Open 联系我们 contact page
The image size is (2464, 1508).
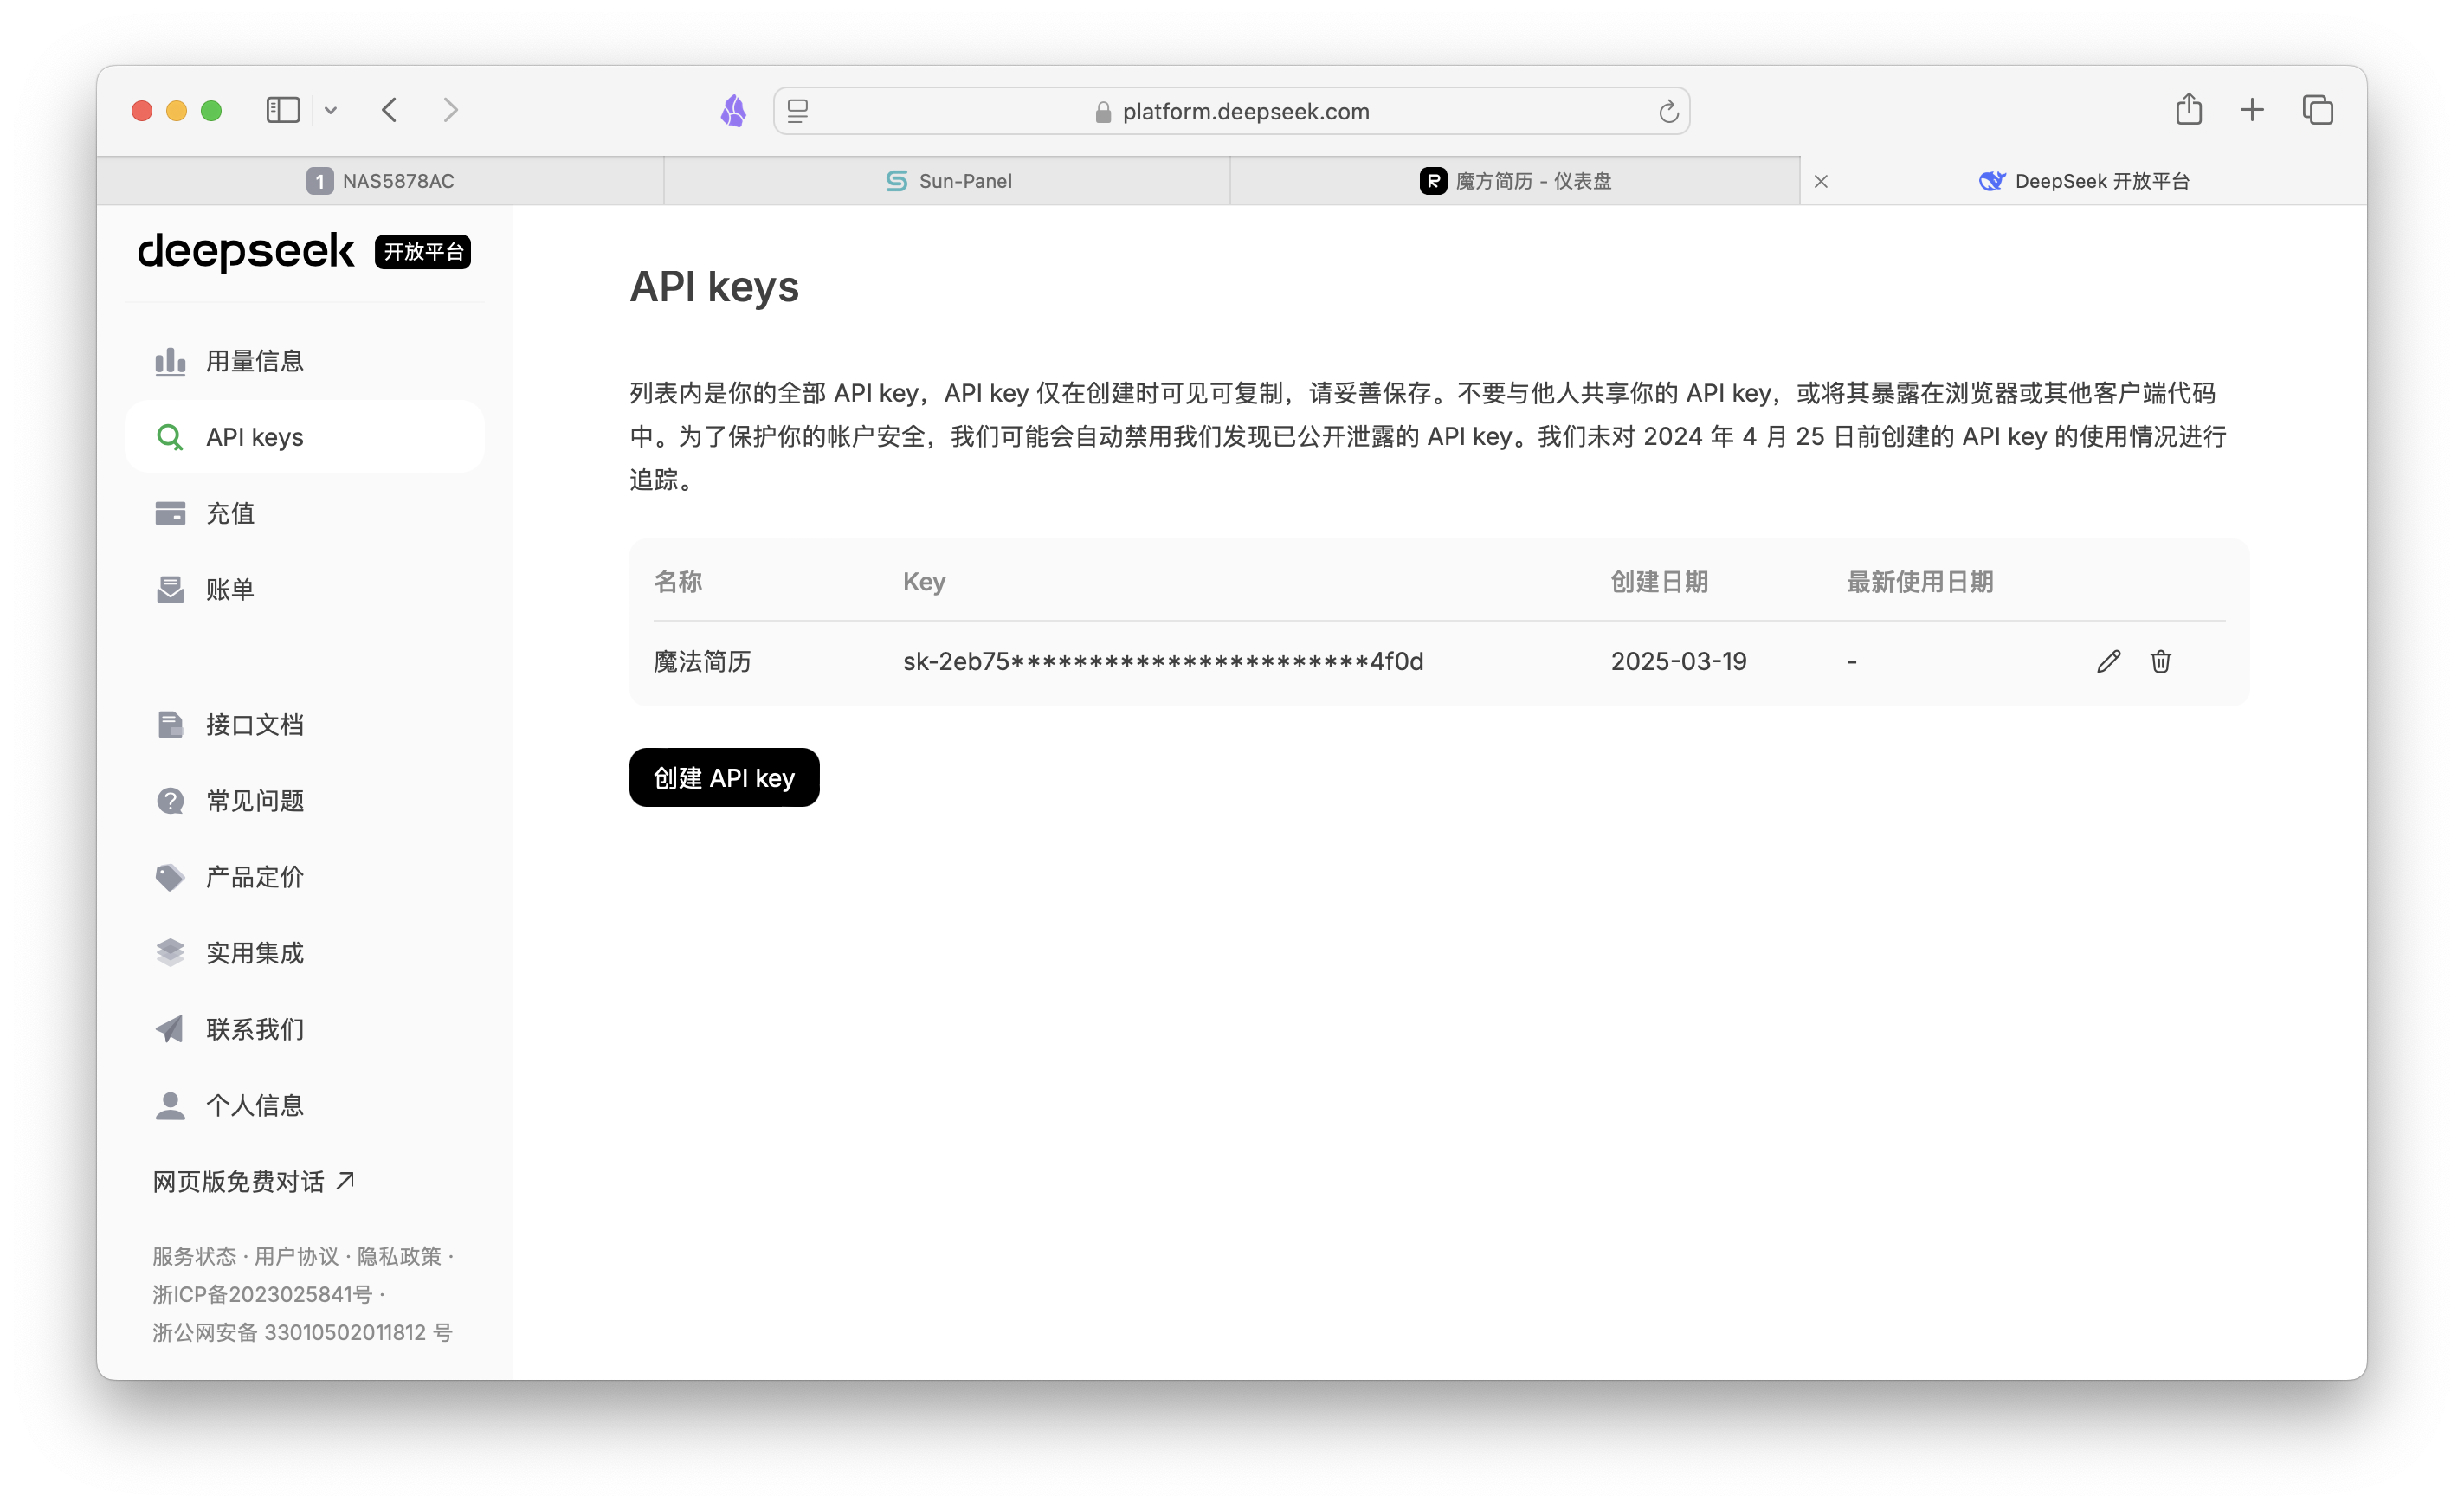tap(304, 1029)
